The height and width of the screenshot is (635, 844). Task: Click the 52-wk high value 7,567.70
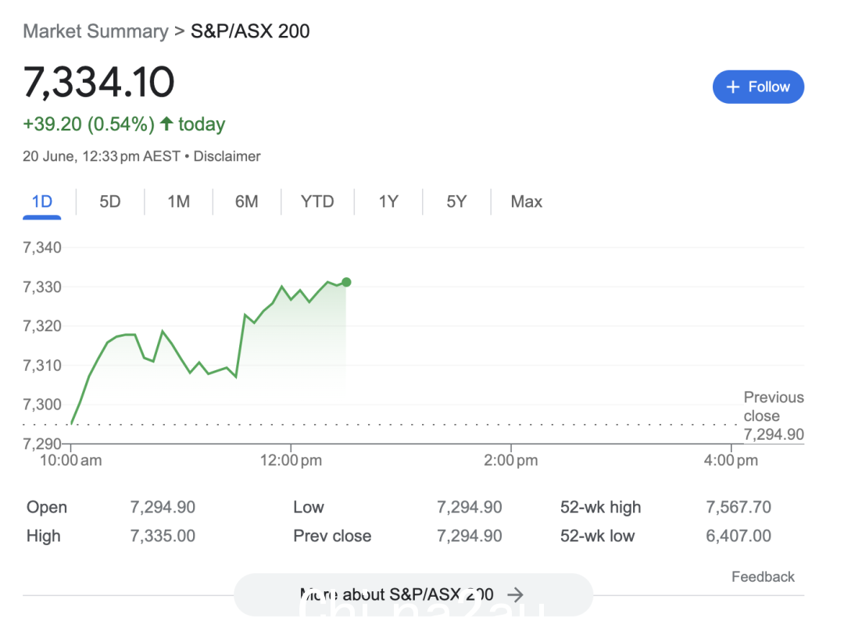738,507
